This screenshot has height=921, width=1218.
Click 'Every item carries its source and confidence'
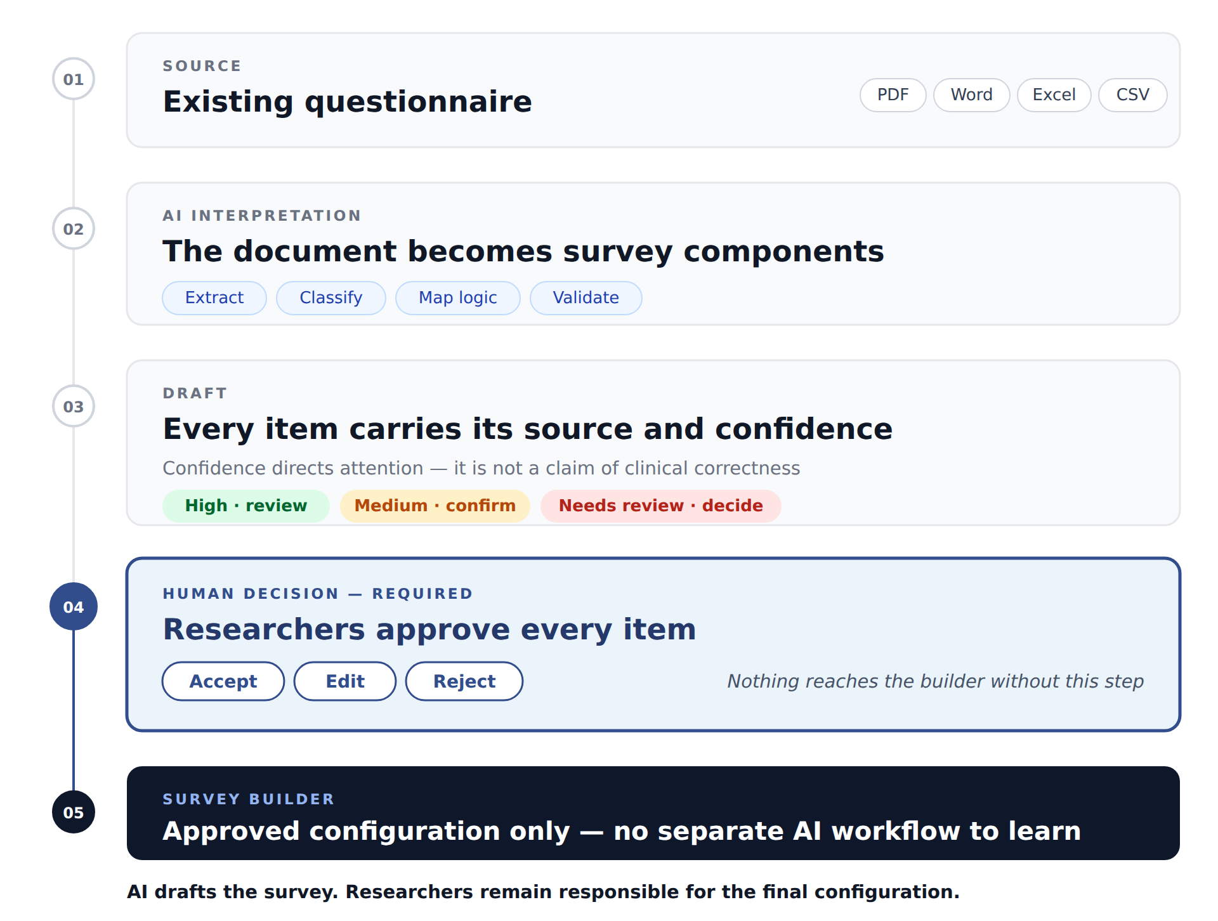point(528,429)
